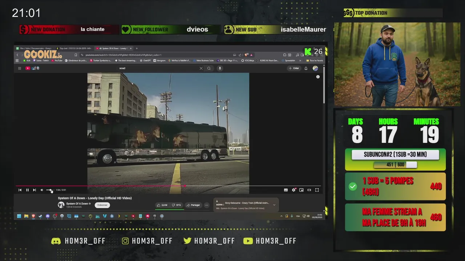The height and width of the screenshot is (261, 465).
Task: Expand the bookmarks overflow chevron
Action: coord(300,61)
